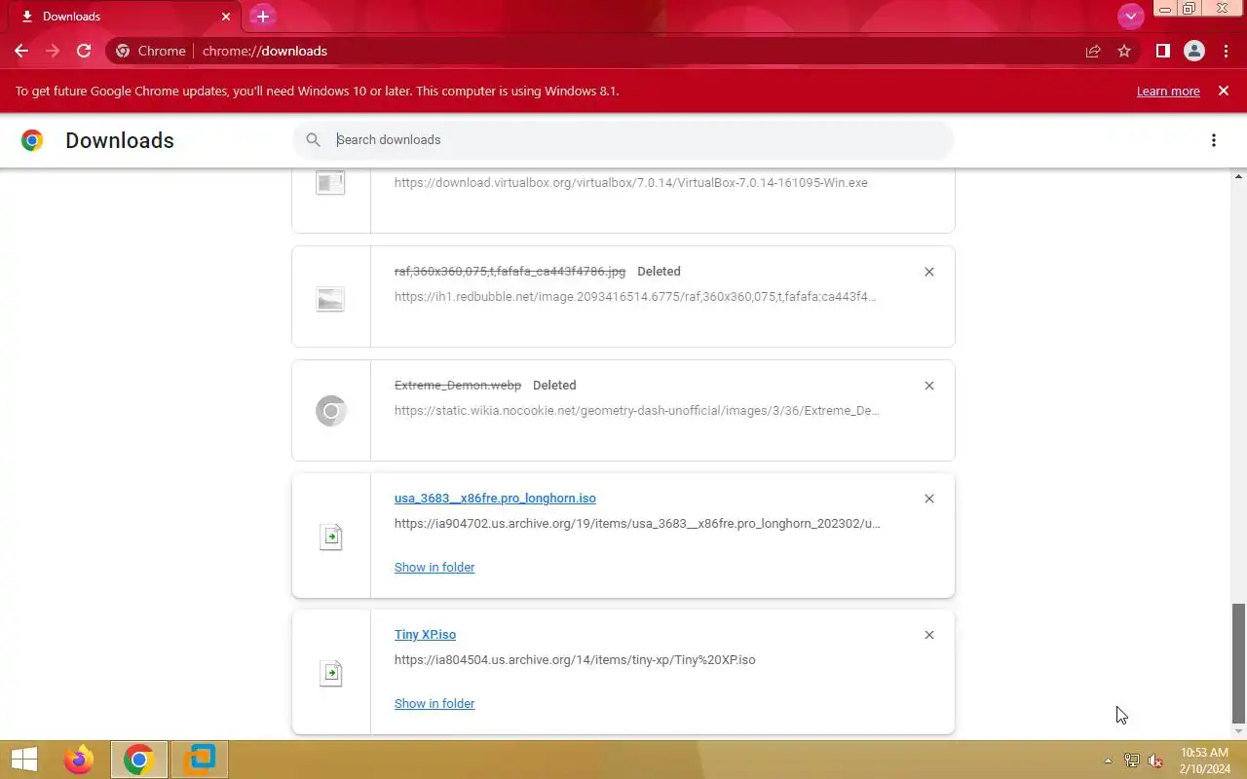1247x779 pixels.
Task: Open a new tab with plus button
Action: (262, 17)
